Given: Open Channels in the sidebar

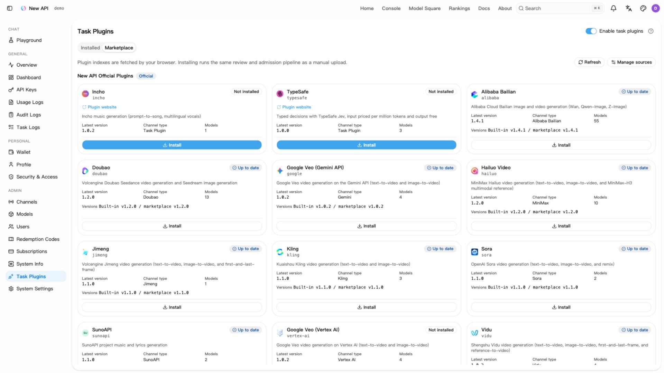Looking at the screenshot, I should (36, 202).
